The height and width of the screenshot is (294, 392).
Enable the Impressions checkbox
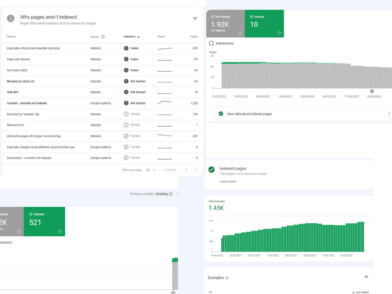211,43
